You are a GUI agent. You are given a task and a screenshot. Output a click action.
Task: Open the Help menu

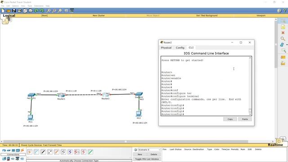pos(48,6)
